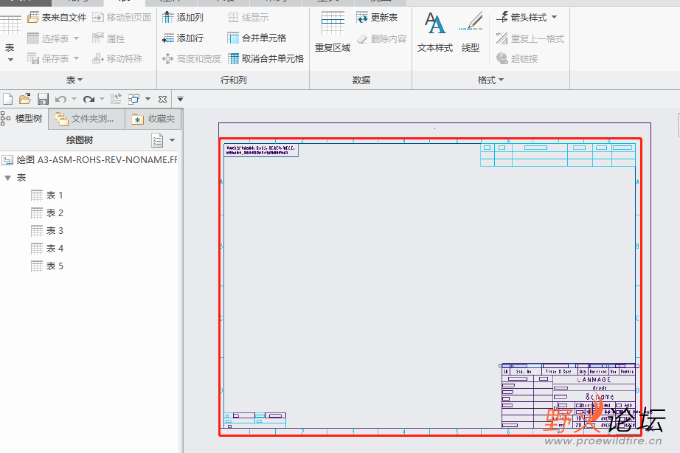Click 添加行 add row
Image resolution: width=680 pixels, height=453 pixels.
[183, 38]
